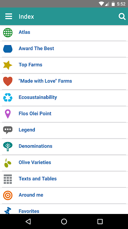Tap the Android home circle button

pos(64,221)
